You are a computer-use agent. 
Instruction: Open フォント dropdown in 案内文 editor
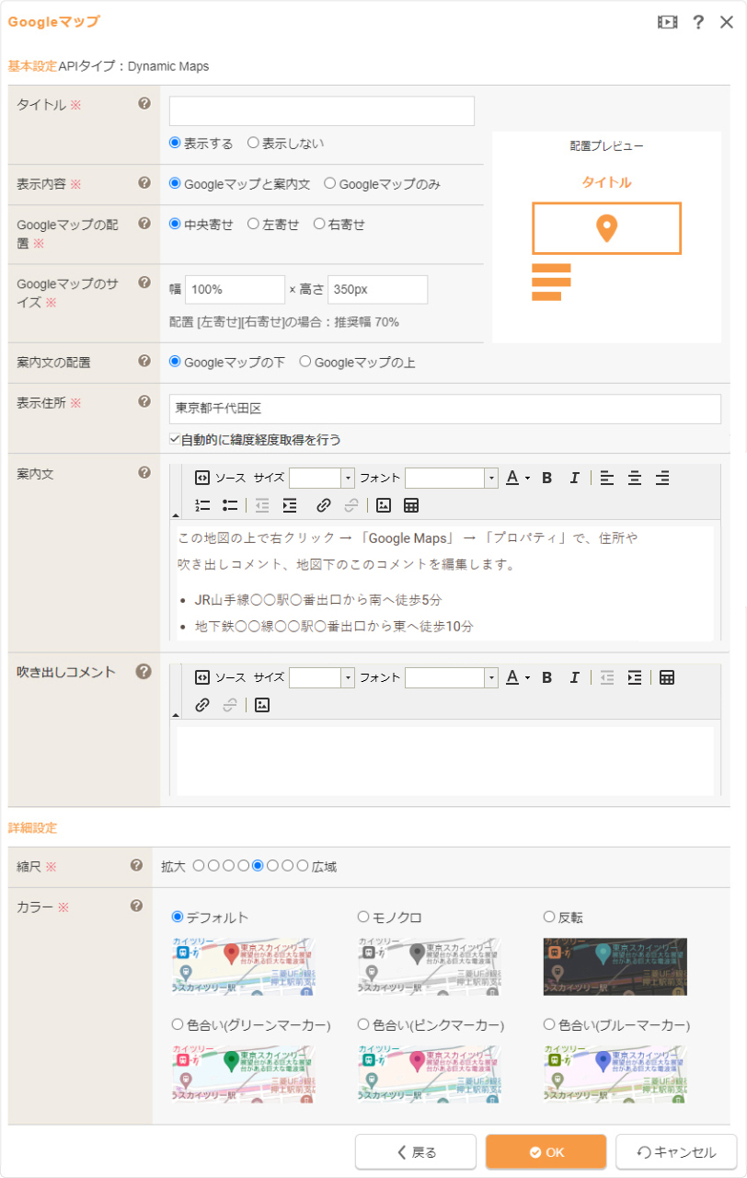[491, 478]
